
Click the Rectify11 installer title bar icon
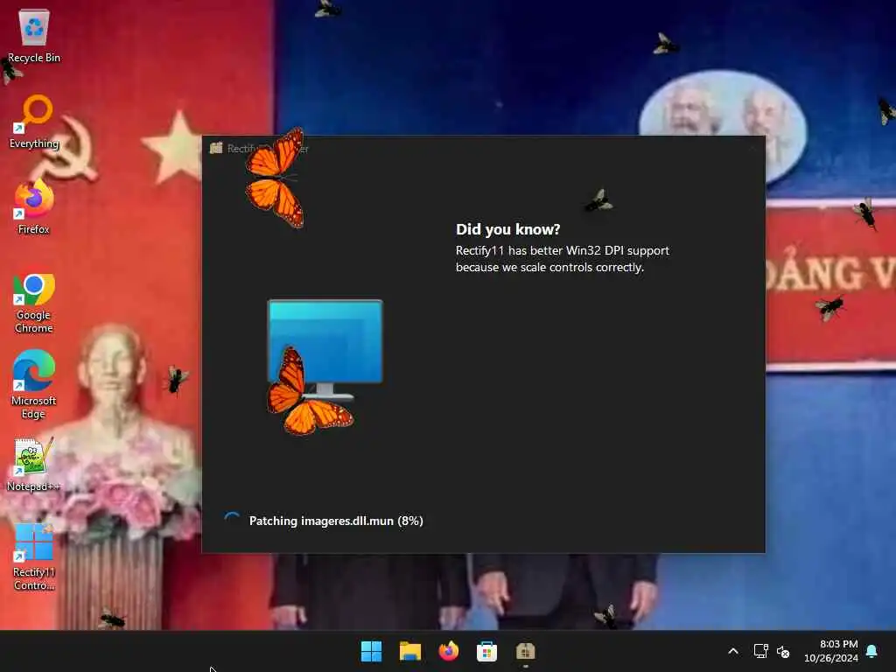tap(216, 148)
